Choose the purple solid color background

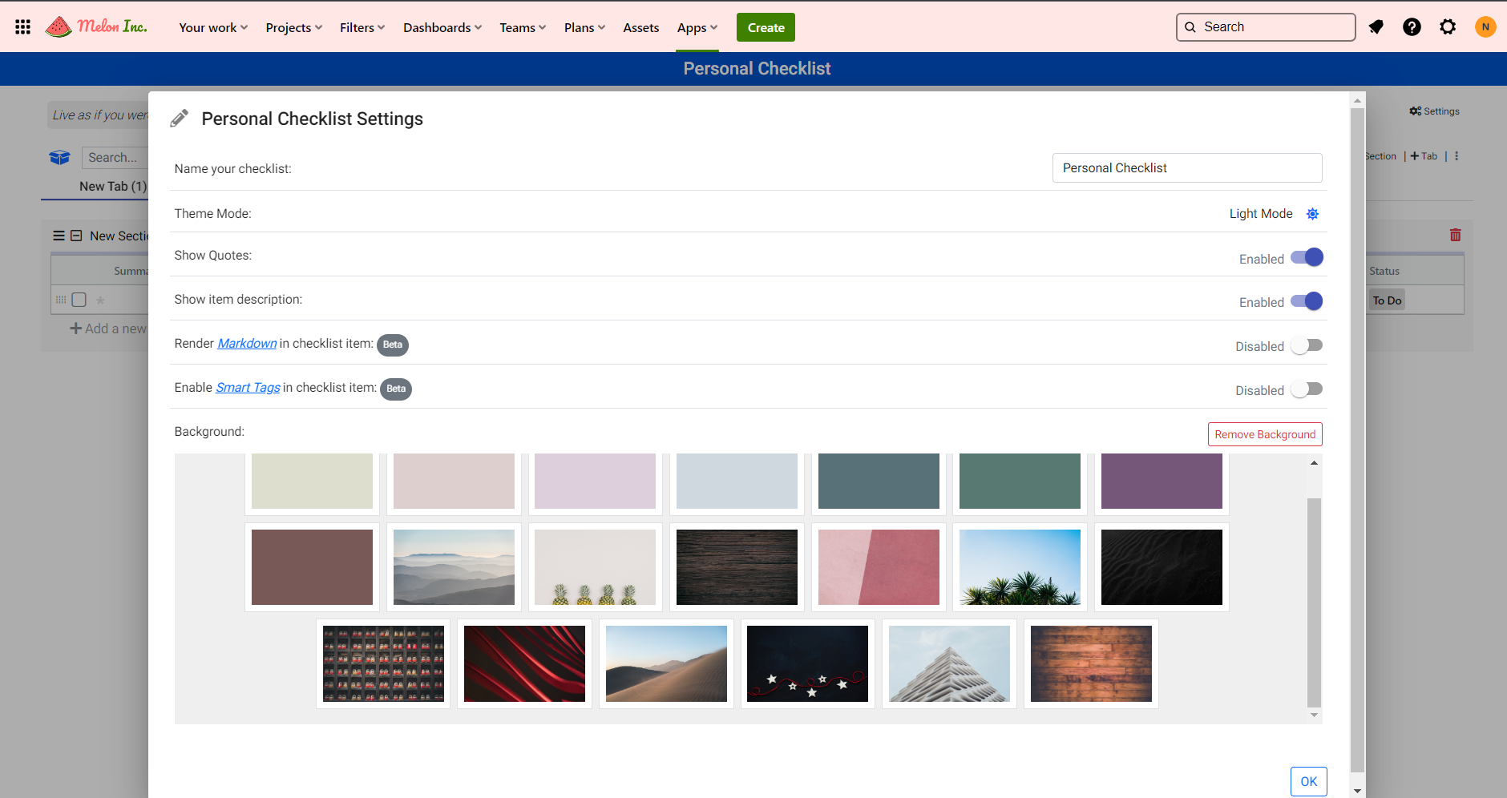pos(1161,481)
